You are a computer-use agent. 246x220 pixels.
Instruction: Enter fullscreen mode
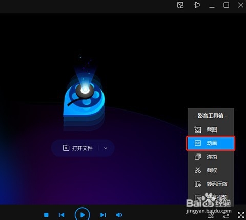pyautogui.click(x=241, y=215)
